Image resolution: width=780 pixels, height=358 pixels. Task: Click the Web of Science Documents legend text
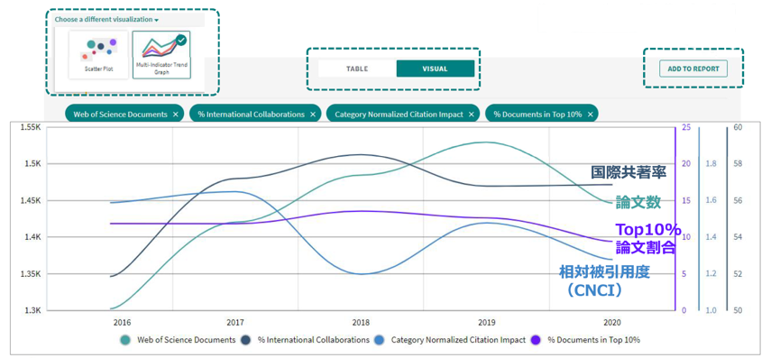click(186, 340)
